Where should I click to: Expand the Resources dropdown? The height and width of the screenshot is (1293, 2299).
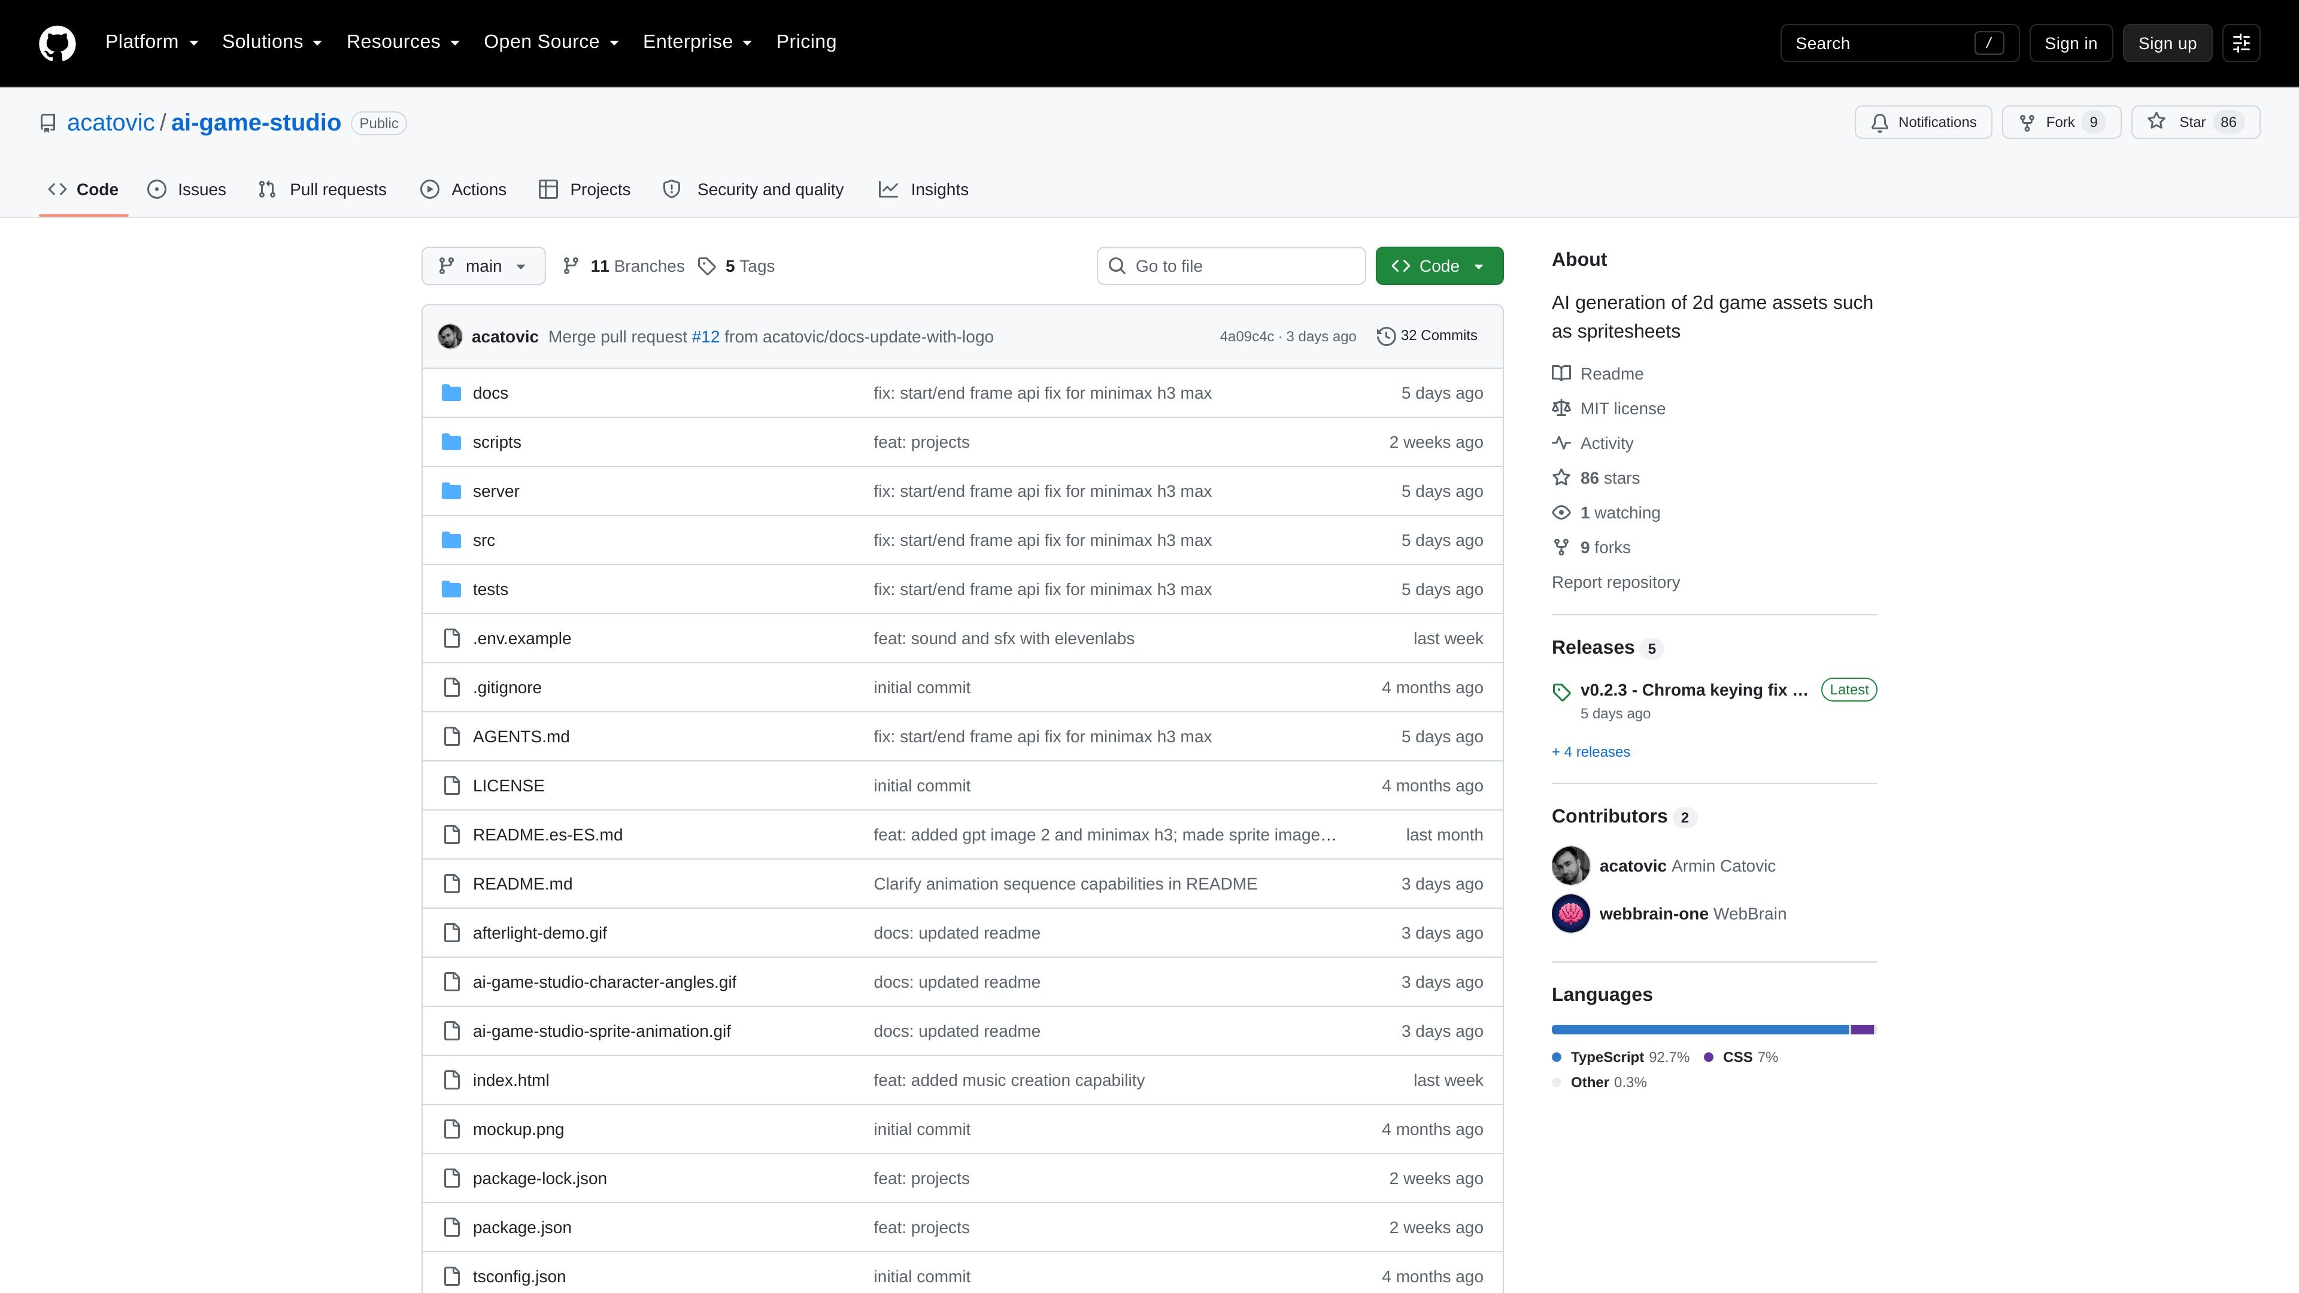[x=404, y=42]
